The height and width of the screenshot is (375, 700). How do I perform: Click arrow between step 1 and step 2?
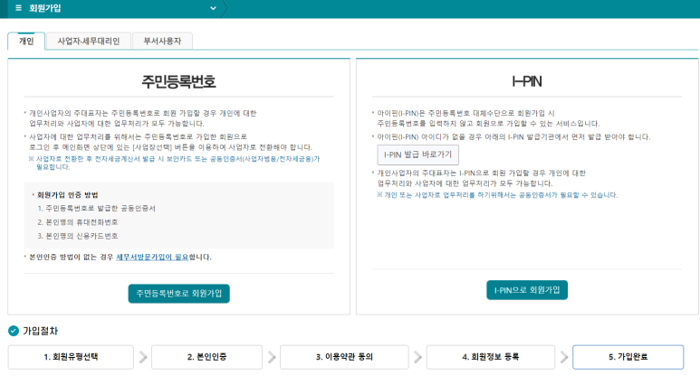[x=143, y=357]
